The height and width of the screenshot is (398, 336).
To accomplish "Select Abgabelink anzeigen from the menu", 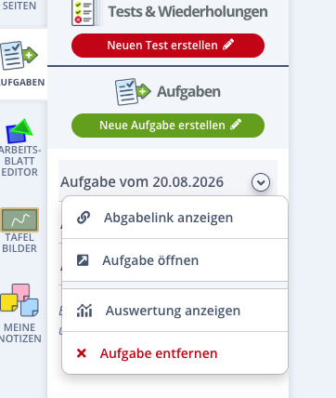I will point(174,218).
